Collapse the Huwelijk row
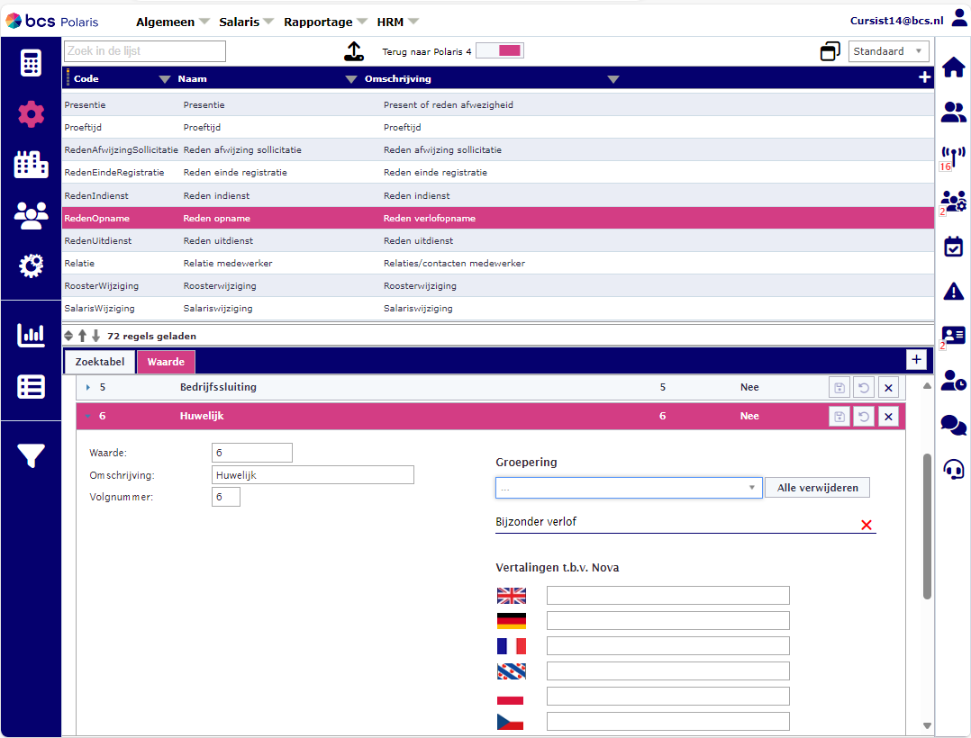This screenshot has width=971, height=738. (x=88, y=417)
